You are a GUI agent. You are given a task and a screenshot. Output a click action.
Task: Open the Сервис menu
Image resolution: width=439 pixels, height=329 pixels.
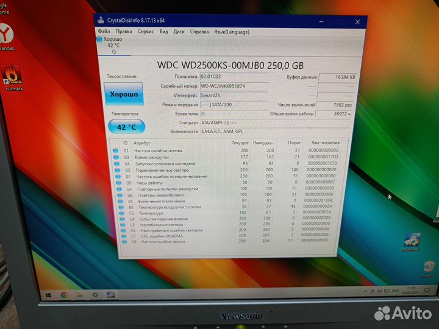pos(146,31)
